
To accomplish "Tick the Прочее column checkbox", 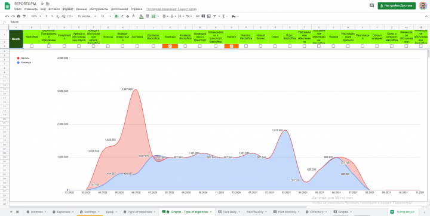I will pyautogui.click(x=333, y=47).
